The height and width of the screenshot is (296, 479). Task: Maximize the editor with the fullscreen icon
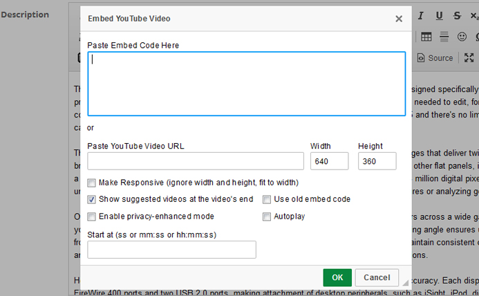(x=469, y=58)
